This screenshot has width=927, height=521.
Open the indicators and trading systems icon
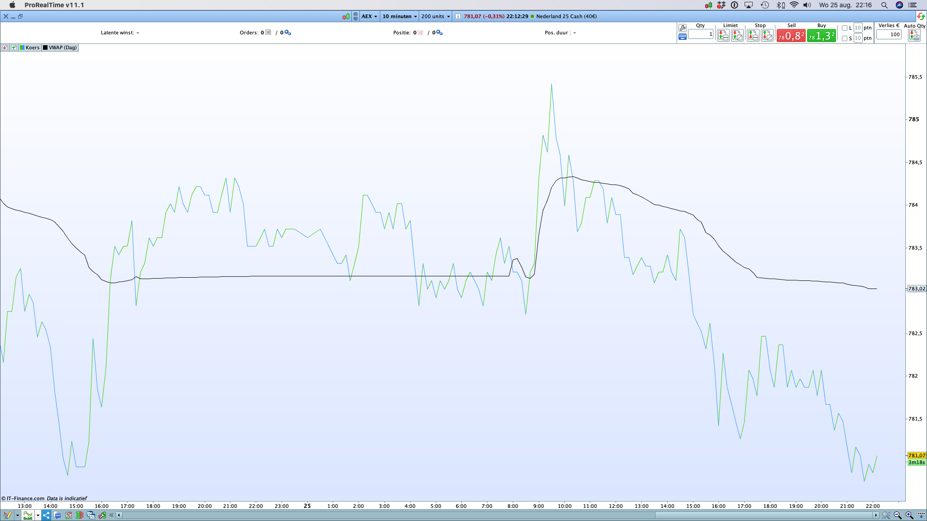coord(28,515)
